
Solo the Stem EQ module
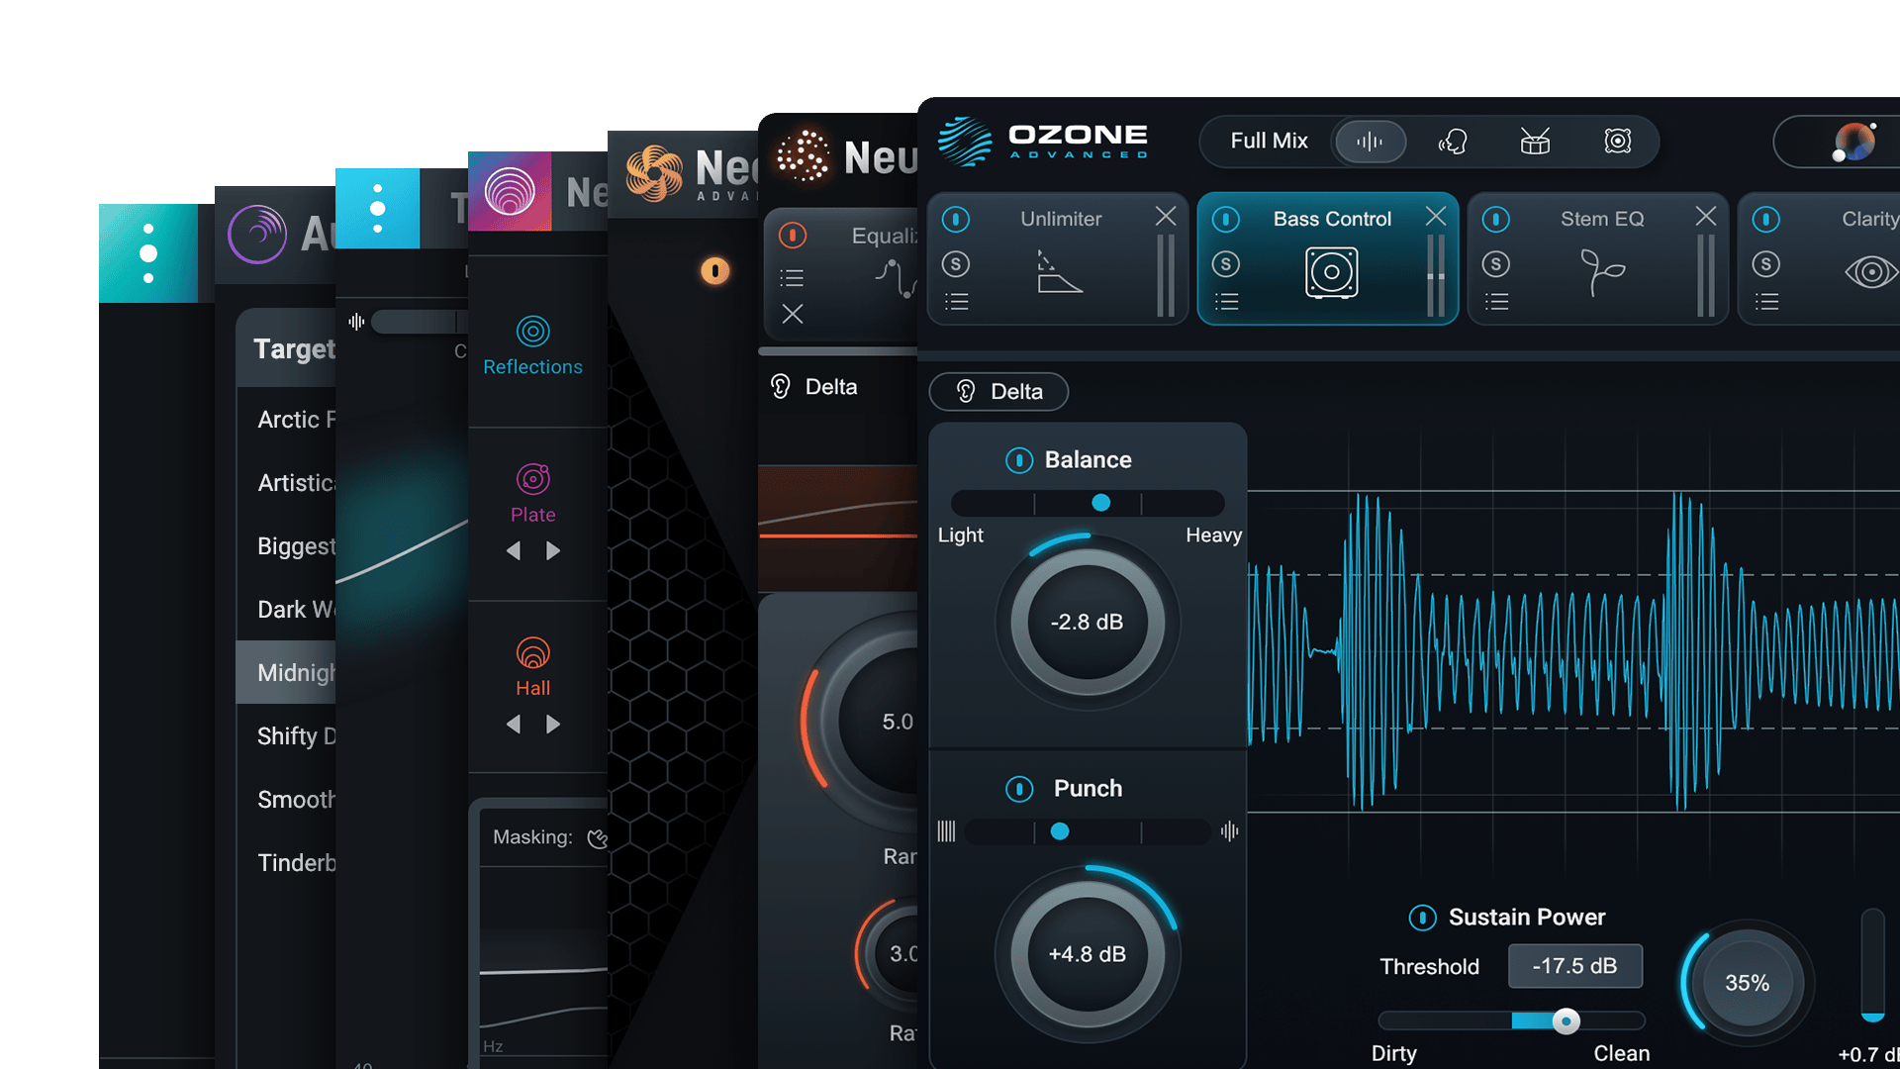click(1496, 263)
